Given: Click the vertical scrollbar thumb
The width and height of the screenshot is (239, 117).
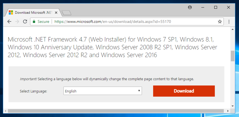Looking at the screenshot, I should coord(233,56).
